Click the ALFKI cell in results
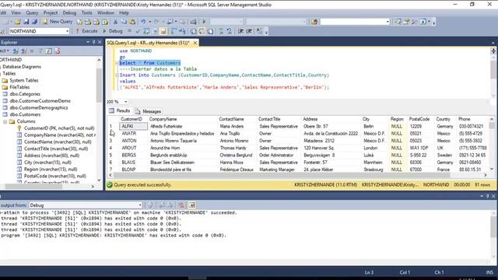 coord(133,126)
